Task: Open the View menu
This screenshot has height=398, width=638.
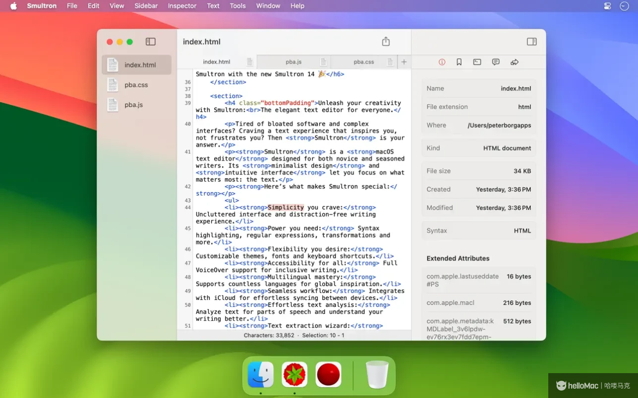Action: point(117,6)
